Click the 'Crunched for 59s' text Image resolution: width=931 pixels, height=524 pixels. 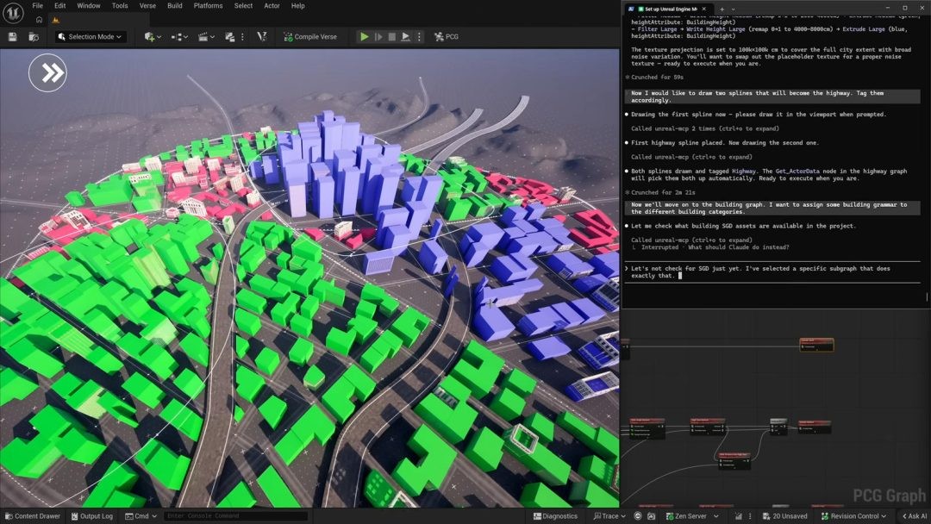(x=657, y=78)
